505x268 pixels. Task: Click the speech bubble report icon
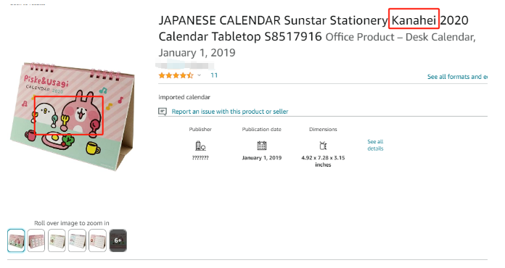(163, 112)
